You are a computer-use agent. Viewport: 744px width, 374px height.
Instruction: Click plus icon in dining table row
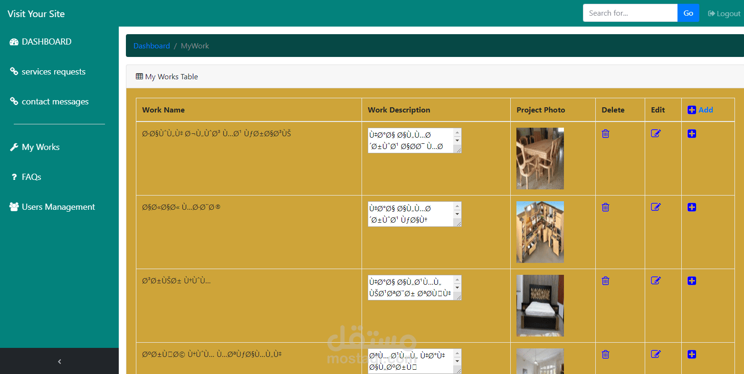[x=692, y=134]
